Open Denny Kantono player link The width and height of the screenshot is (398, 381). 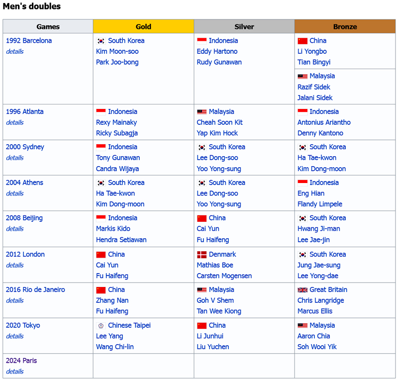(320, 133)
